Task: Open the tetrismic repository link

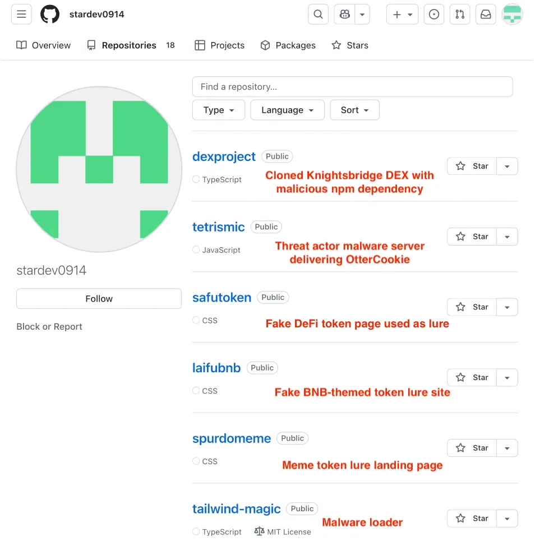Action: click(x=219, y=227)
